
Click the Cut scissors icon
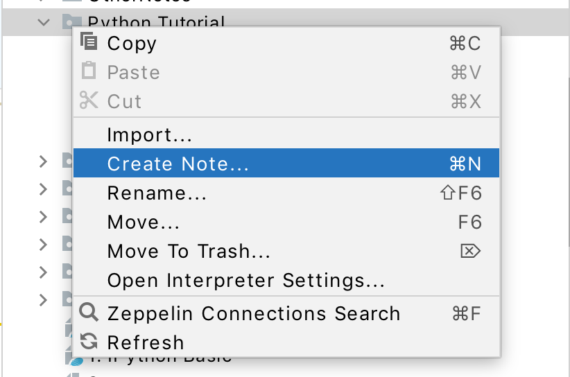tap(89, 100)
